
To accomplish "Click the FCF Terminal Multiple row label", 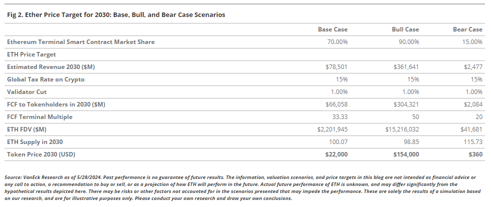I will 40,117.
